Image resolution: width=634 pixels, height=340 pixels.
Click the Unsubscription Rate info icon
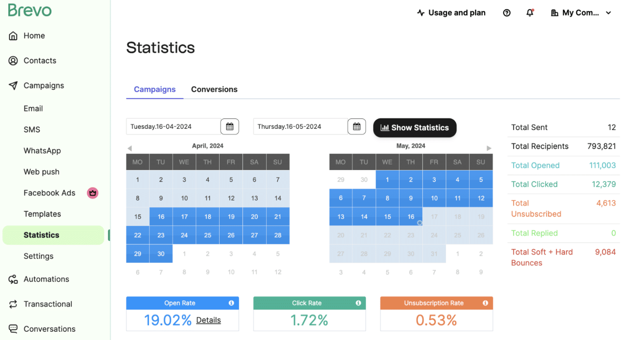485,303
